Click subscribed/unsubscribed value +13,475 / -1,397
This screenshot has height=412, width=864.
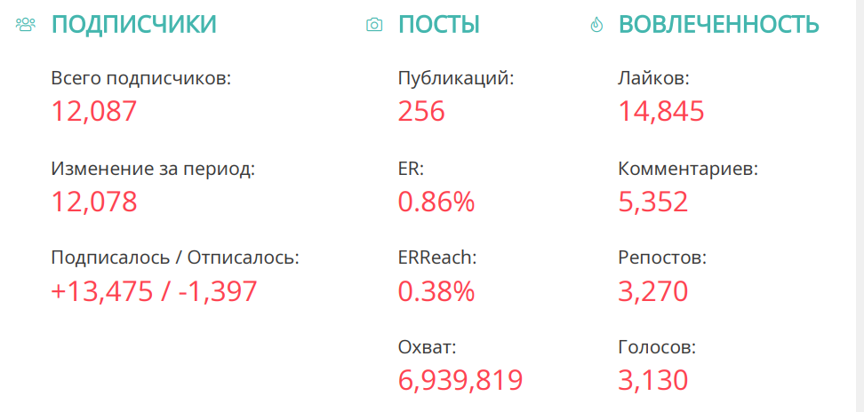154,291
